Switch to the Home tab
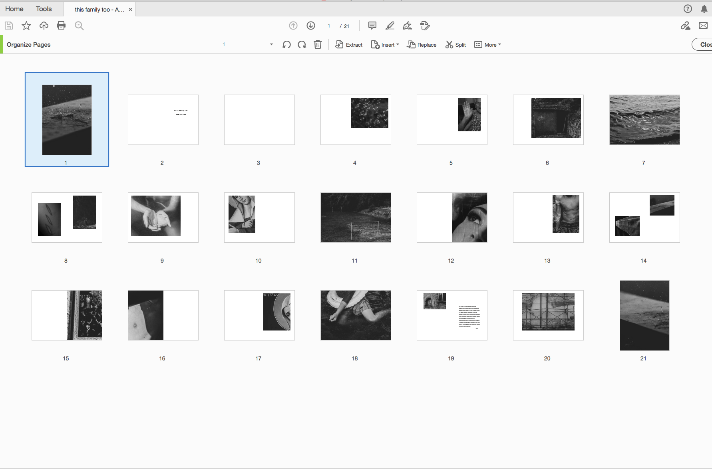Viewport: 712px width, 469px height. [14, 8]
